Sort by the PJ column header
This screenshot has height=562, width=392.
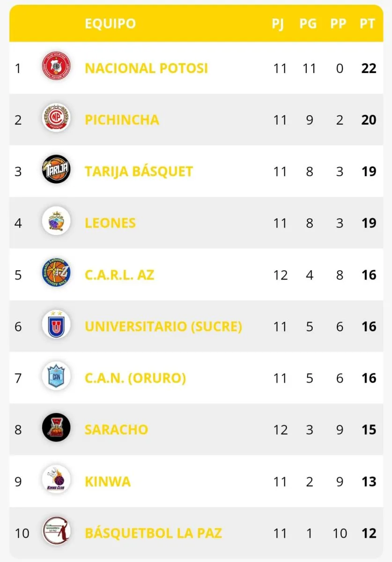278,24
